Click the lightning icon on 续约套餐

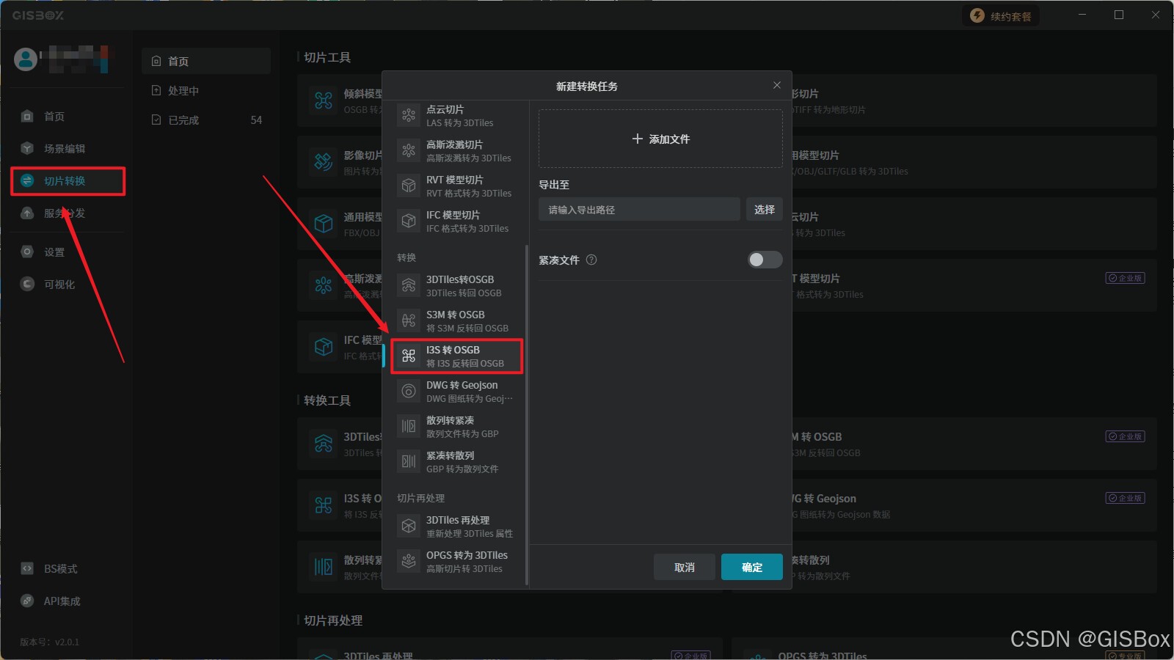[977, 15]
